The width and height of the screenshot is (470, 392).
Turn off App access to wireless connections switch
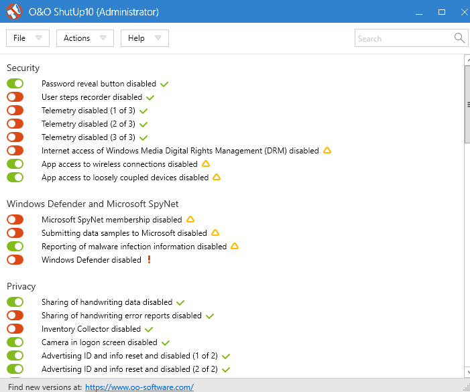[x=15, y=164]
